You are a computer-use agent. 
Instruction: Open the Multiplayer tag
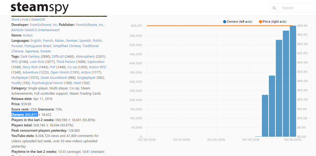click(x=20, y=77)
